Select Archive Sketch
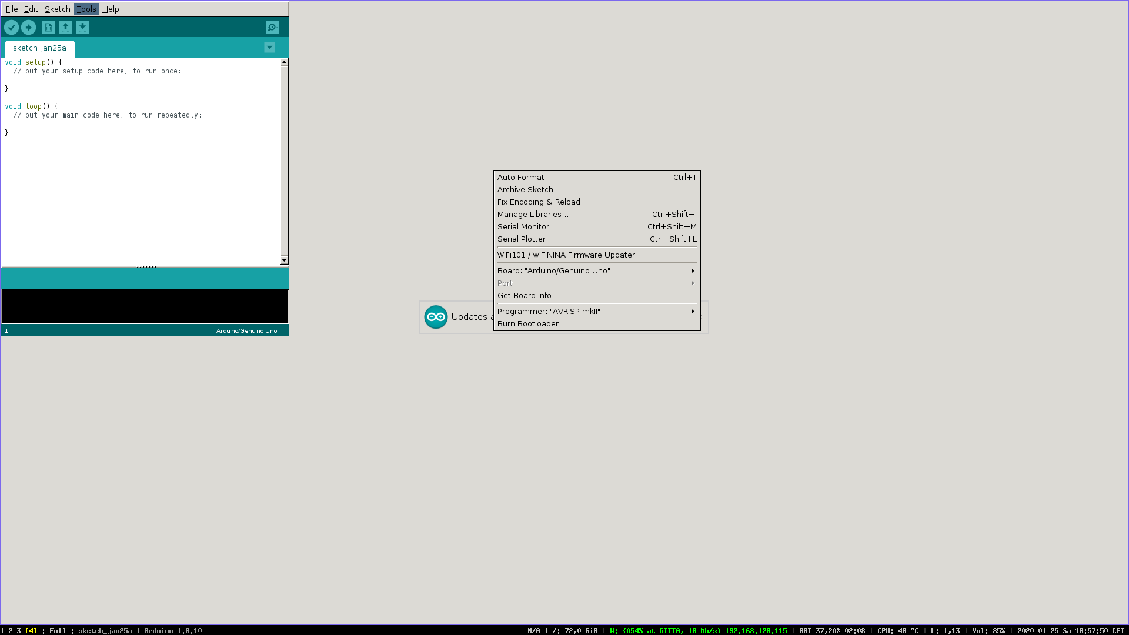Screen dimensions: 1129x635 pyautogui.click(x=597, y=189)
